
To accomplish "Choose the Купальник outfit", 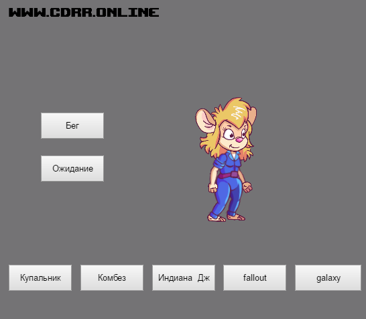I will (x=40, y=277).
